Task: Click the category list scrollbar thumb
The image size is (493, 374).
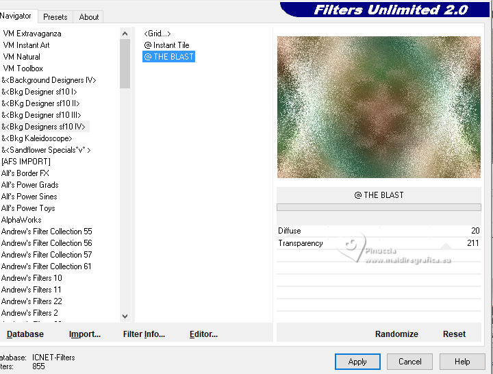Action: click(x=125, y=64)
